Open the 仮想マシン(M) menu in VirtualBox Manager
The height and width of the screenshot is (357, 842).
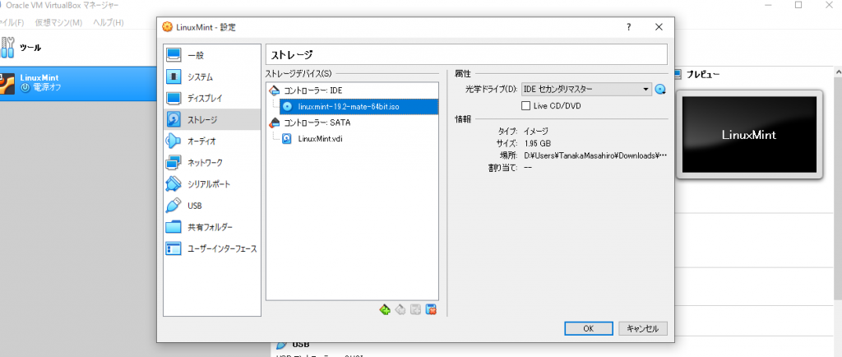58,22
